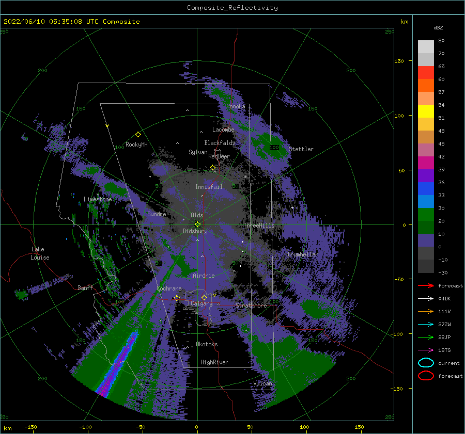The width and height of the screenshot is (465, 434).
Task: Click the Calgary city label
Action: click(x=202, y=303)
